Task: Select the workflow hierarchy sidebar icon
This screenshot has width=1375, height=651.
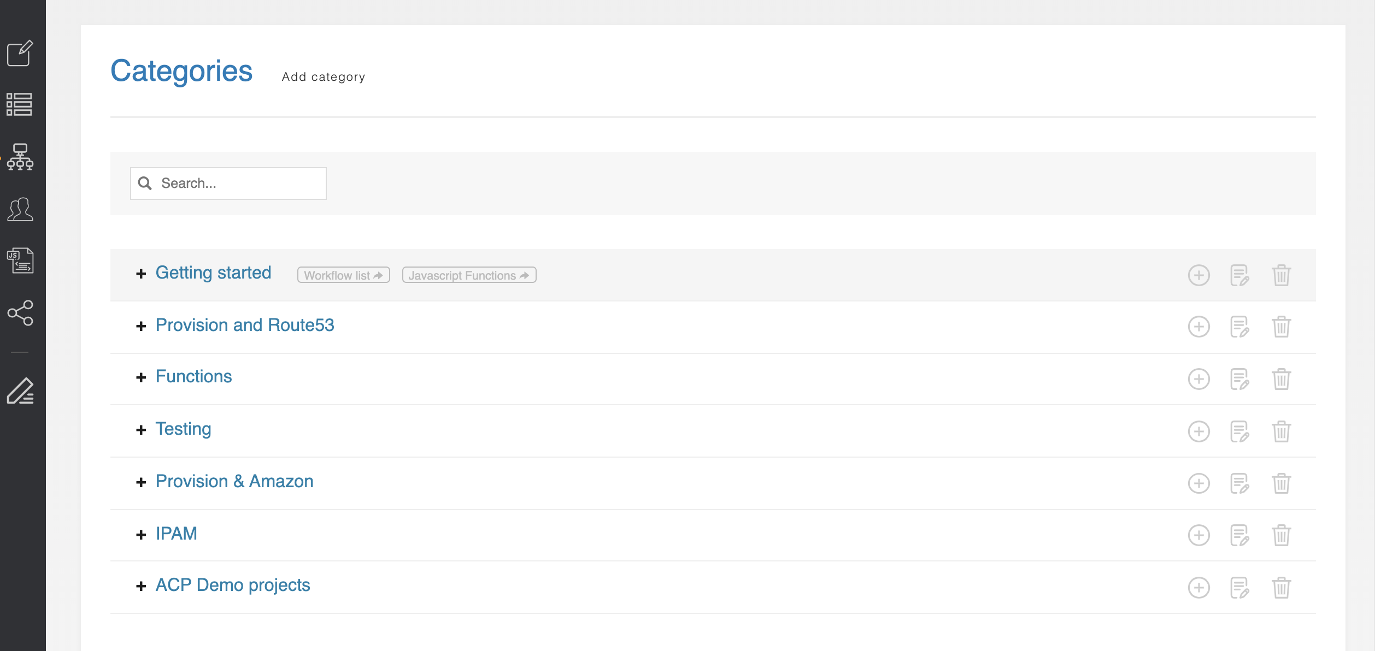Action: [20, 157]
